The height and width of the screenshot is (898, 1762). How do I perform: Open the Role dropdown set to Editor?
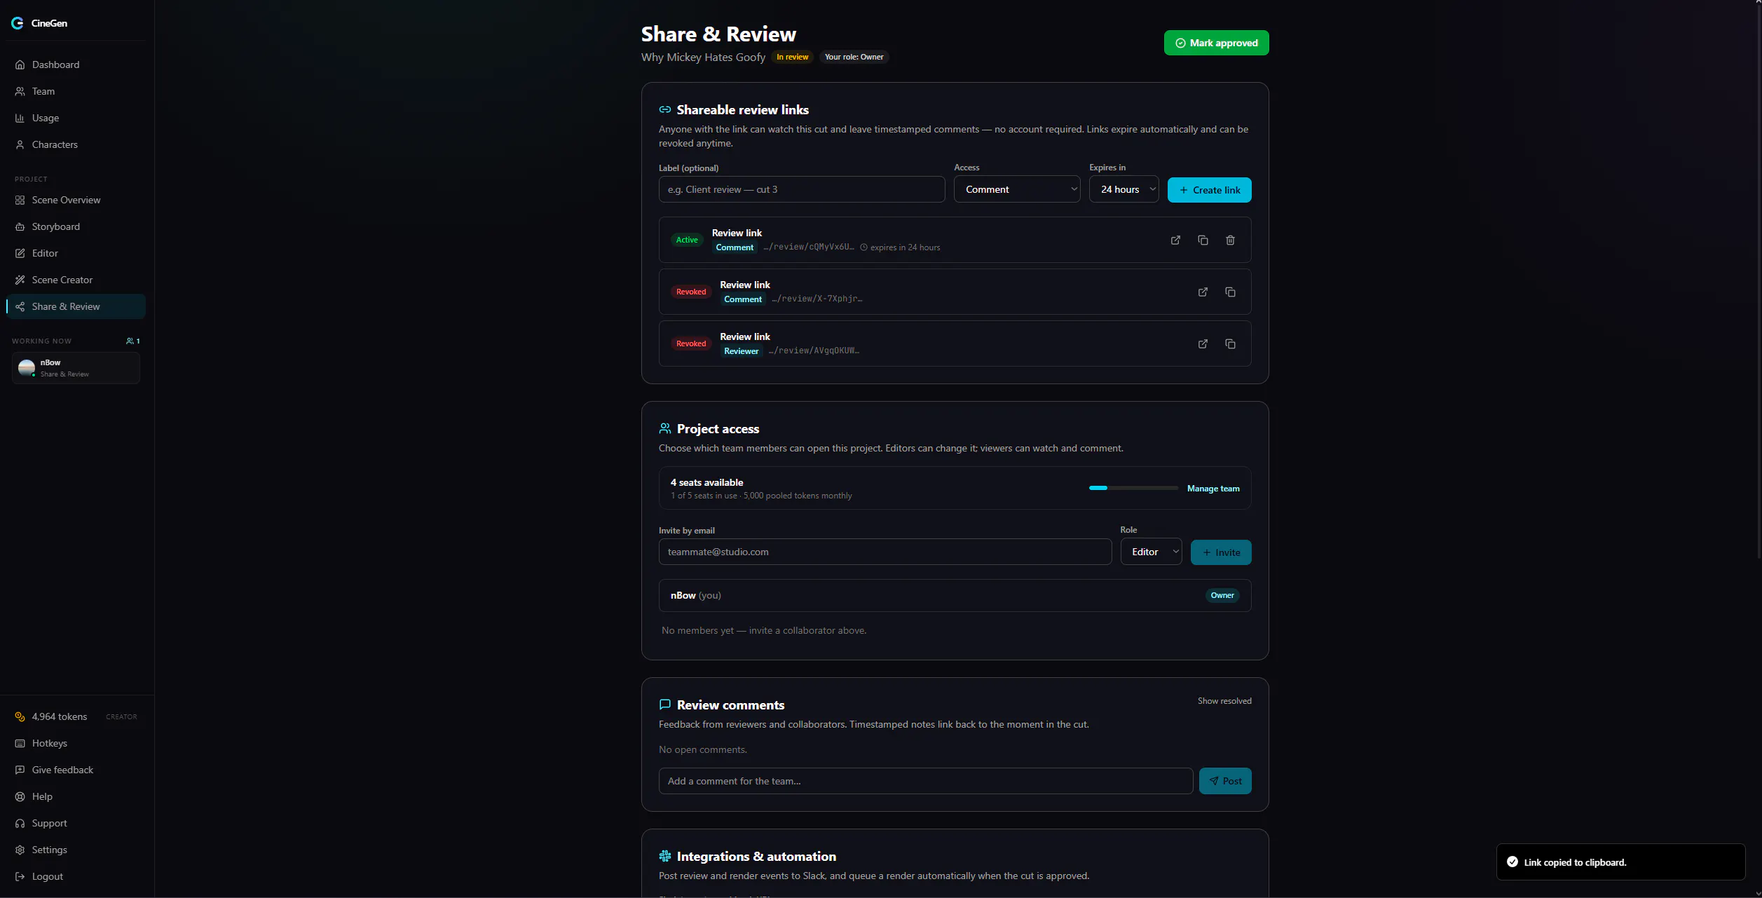pyautogui.click(x=1151, y=552)
